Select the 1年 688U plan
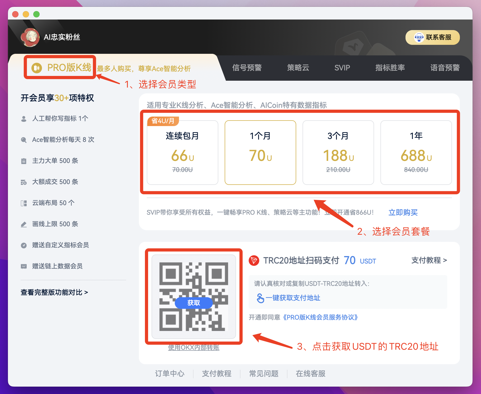This screenshot has width=481, height=394. click(416, 152)
